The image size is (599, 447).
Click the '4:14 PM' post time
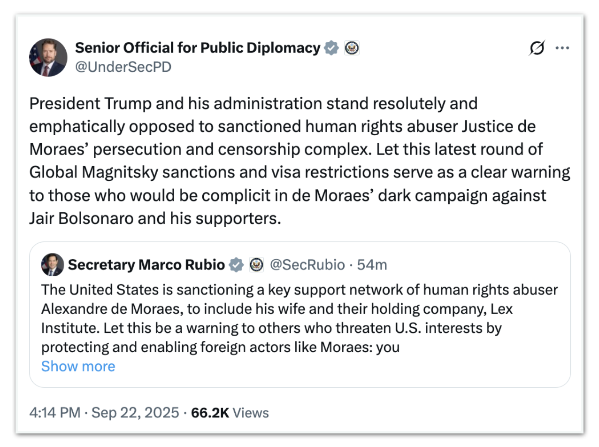pyautogui.click(x=55, y=413)
